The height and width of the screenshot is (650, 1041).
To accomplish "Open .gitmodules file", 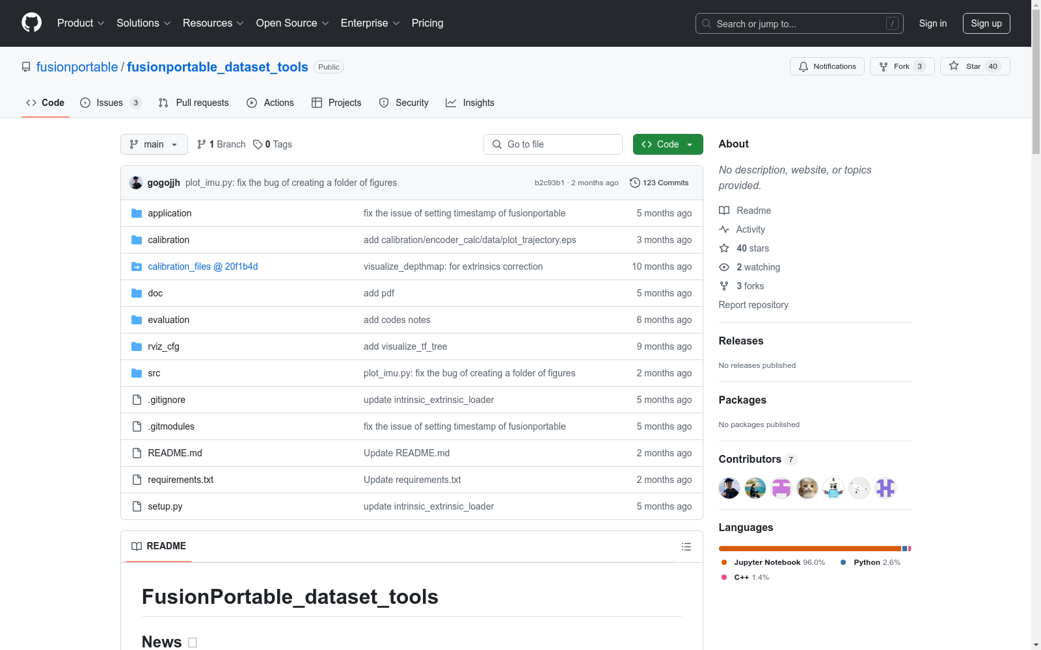I will 171,426.
